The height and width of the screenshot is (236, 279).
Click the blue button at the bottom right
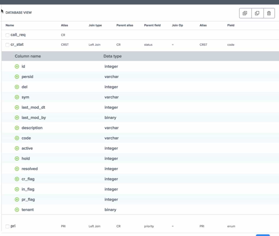(x=262, y=234)
